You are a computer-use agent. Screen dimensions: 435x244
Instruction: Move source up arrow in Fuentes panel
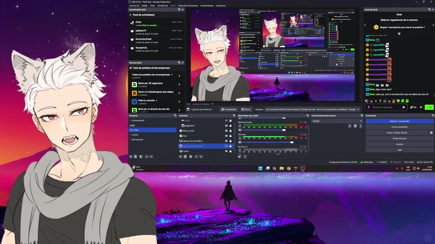tap(196, 157)
